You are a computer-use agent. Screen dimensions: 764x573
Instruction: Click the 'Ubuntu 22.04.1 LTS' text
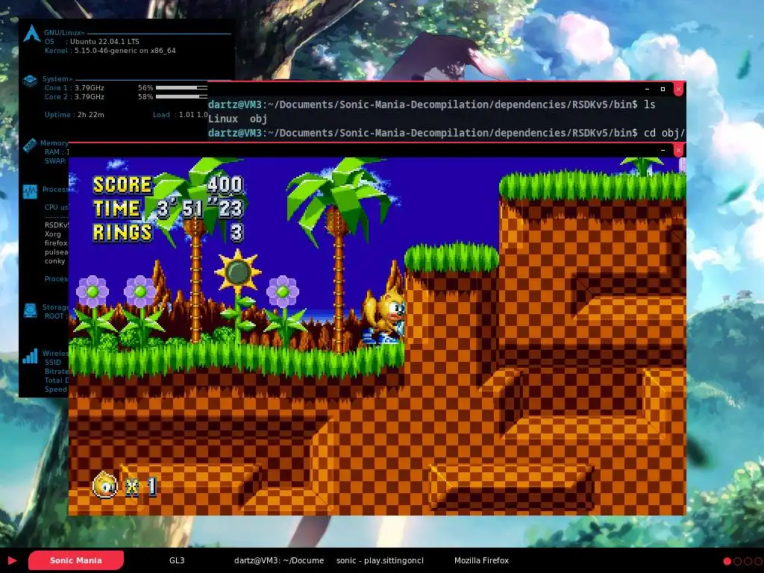[x=104, y=42]
